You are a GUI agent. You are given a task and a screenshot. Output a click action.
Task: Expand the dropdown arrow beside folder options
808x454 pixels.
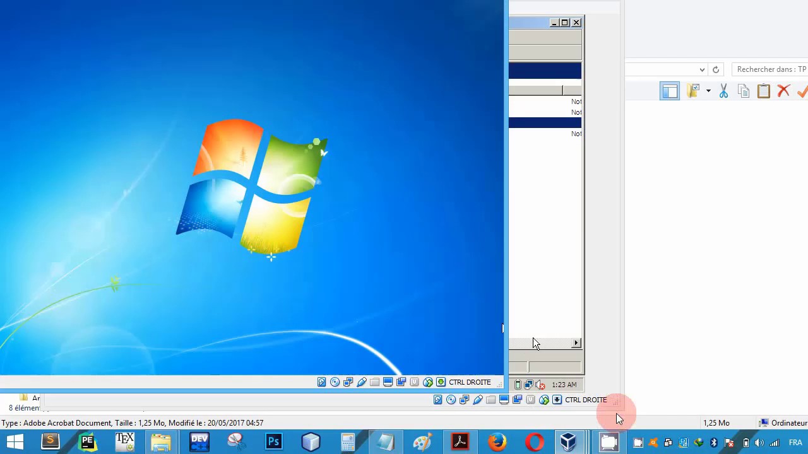tap(708, 91)
